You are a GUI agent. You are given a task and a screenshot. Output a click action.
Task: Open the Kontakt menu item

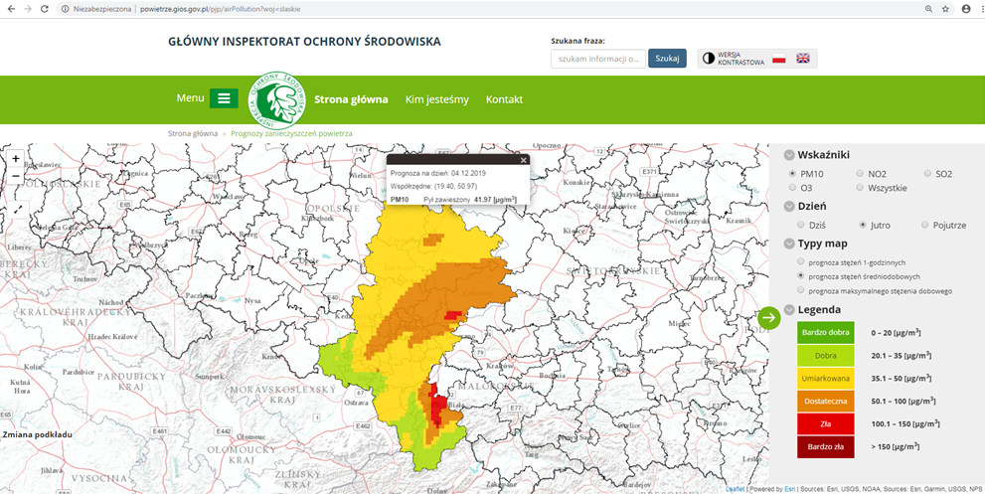[504, 99]
